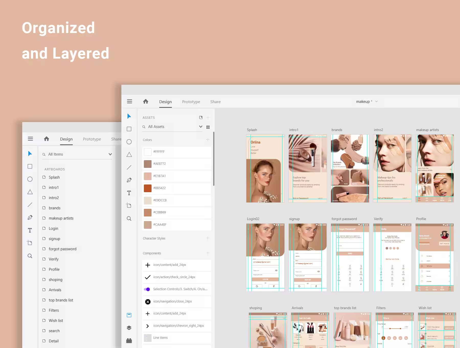Expand All Assets filter dropdown
460x348 pixels.
coord(201,127)
